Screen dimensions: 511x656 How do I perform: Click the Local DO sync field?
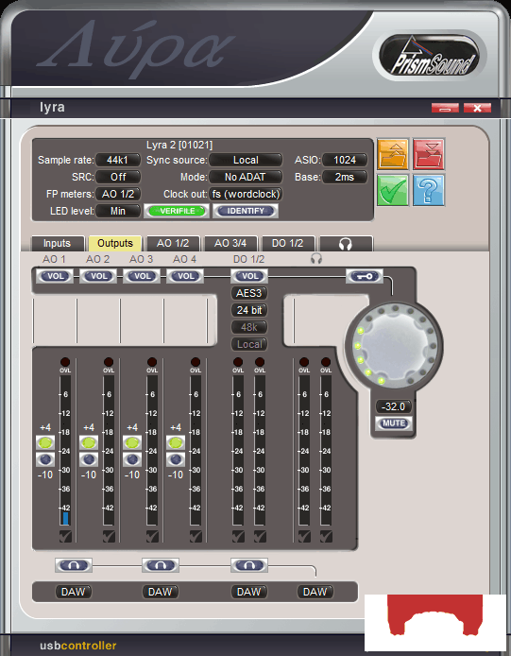pyautogui.click(x=249, y=344)
